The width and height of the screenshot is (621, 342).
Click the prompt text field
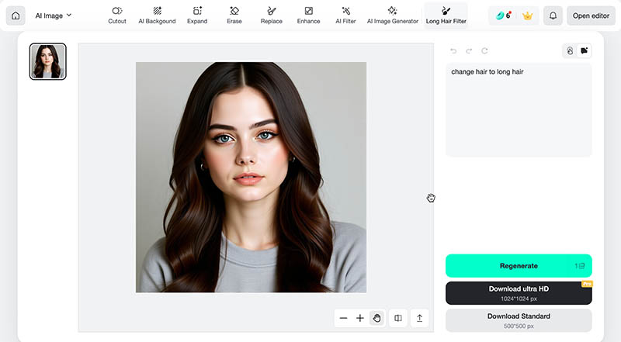coord(519,109)
